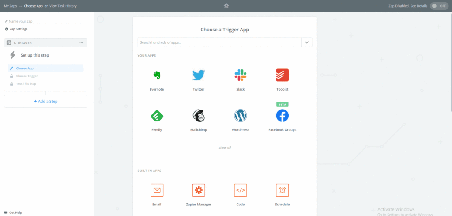Choose the Schedule built-in app icon
This screenshot has width=452, height=216.
point(282,190)
